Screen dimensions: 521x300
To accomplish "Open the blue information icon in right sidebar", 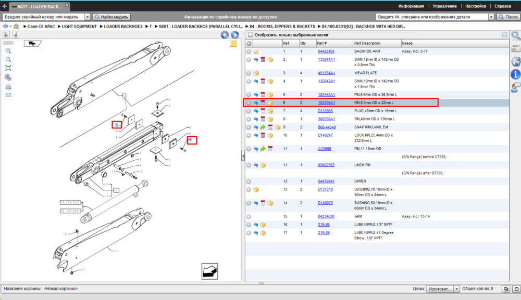I will pos(516,74).
